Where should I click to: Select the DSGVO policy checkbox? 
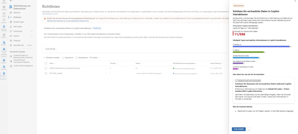point(46,68)
